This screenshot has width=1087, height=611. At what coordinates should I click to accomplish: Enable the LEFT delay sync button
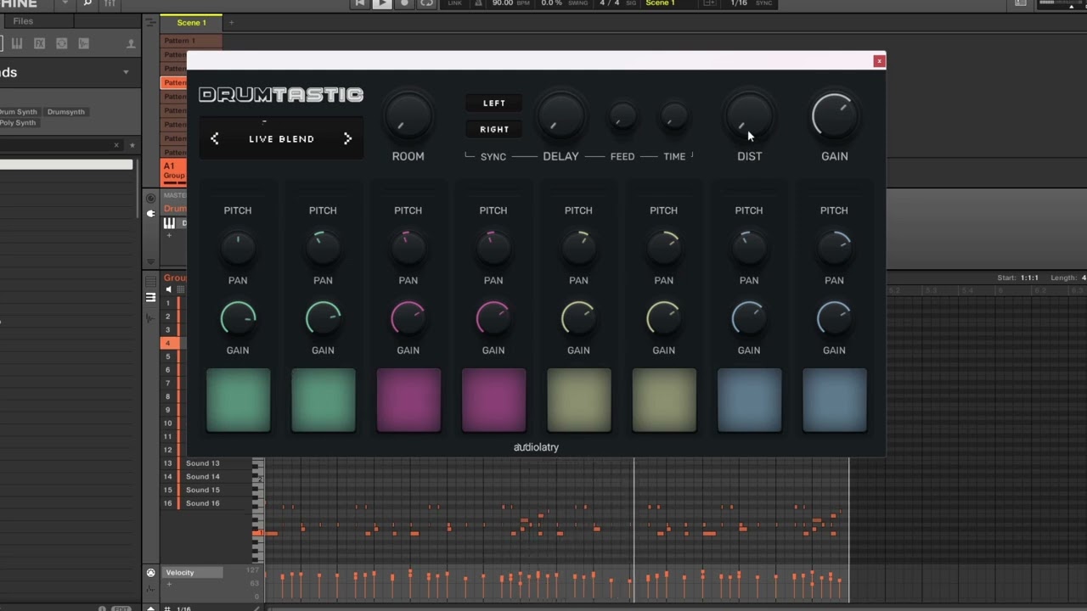click(x=494, y=104)
